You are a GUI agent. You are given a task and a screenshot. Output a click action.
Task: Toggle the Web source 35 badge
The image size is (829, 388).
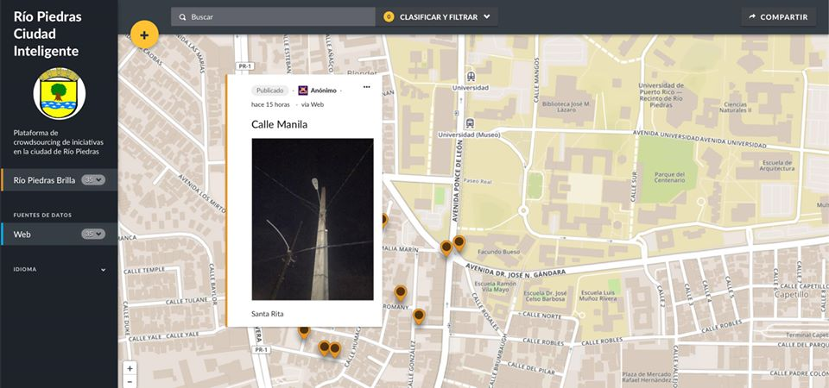(93, 234)
